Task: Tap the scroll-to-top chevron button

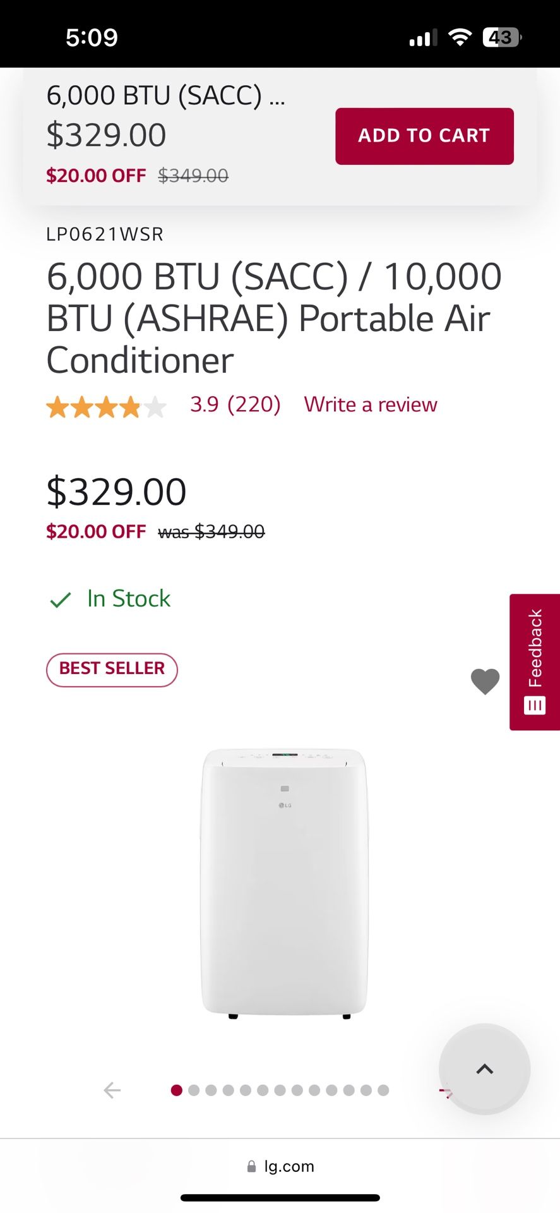Action: coord(484,1069)
